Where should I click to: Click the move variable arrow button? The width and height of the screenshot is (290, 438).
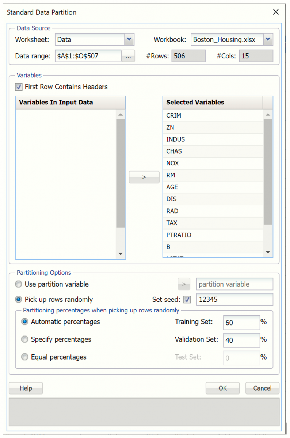(x=144, y=177)
